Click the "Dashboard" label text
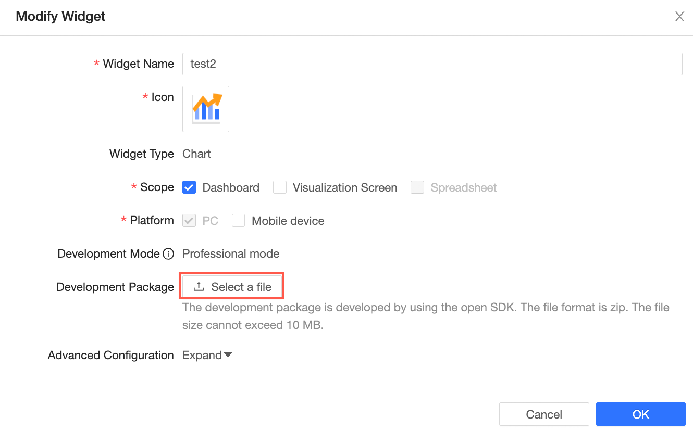 pos(231,187)
